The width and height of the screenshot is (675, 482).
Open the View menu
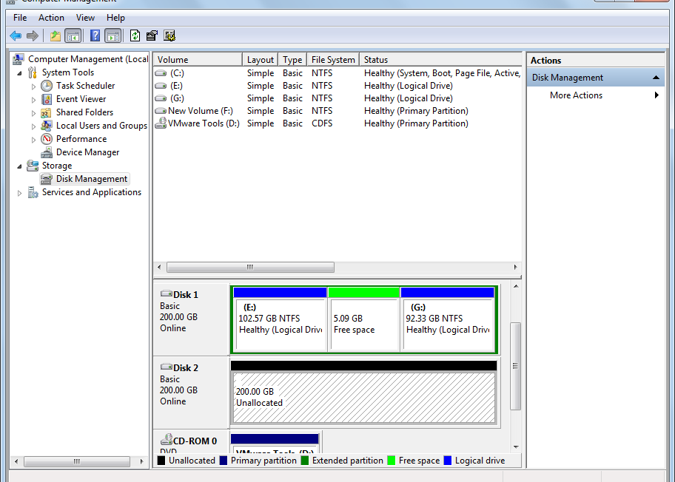[x=85, y=18]
